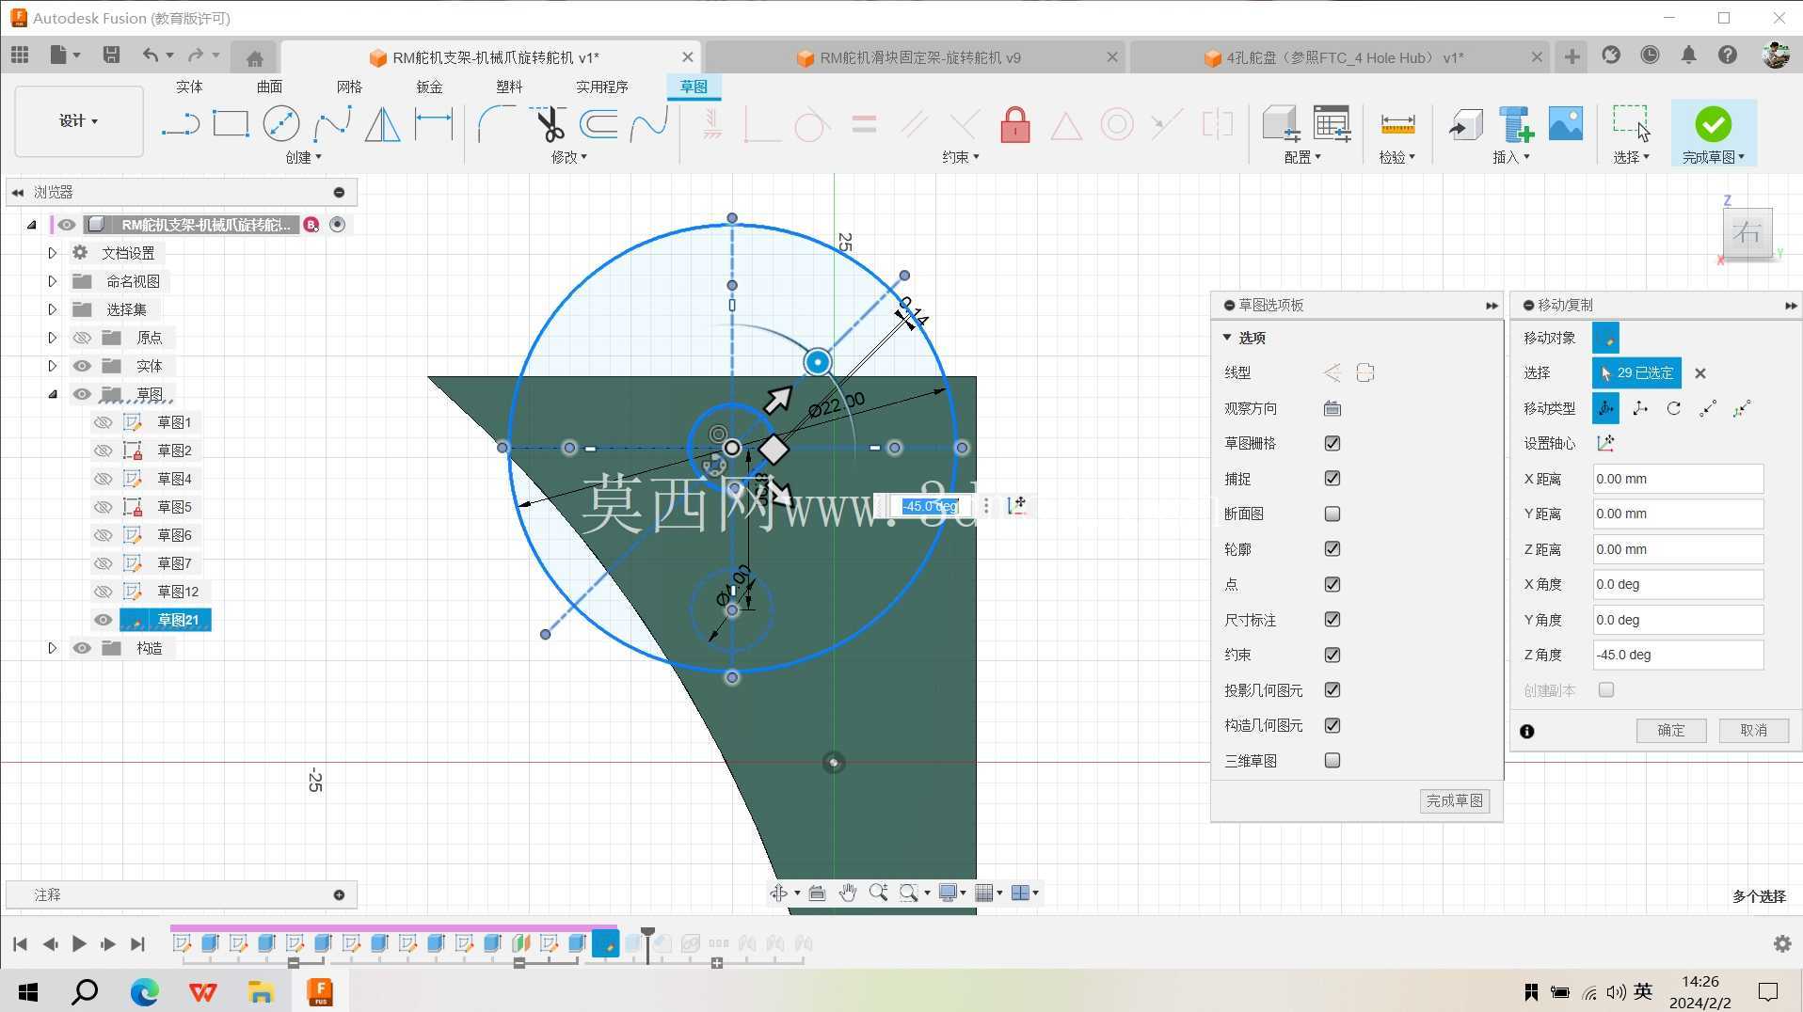Toggle visibility of 草图21

click(103, 620)
